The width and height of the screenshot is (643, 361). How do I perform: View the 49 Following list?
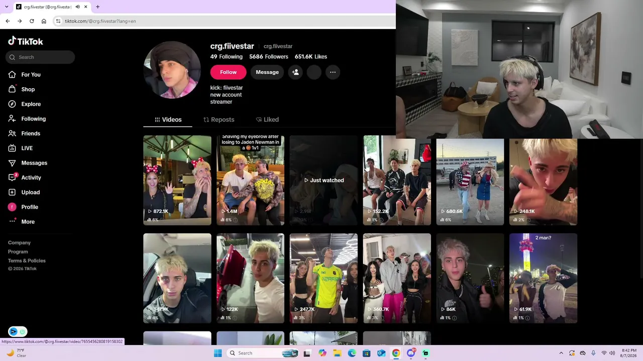tap(227, 57)
